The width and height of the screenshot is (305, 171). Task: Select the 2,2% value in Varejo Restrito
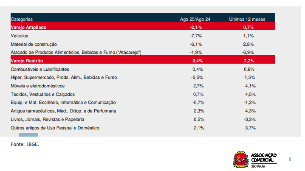pyautogui.click(x=249, y=61)
